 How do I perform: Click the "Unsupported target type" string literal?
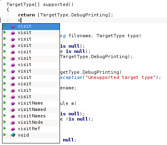[120, 77]
